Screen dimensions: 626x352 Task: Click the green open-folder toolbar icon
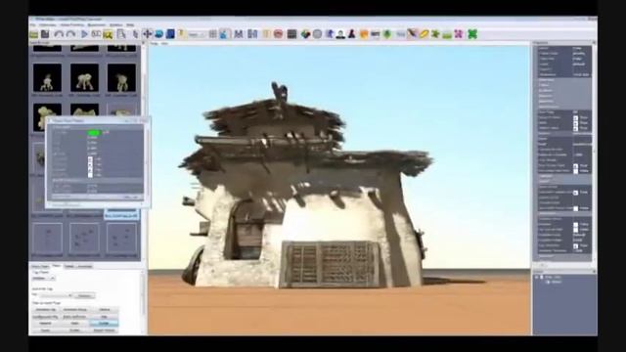coord(34,35)
